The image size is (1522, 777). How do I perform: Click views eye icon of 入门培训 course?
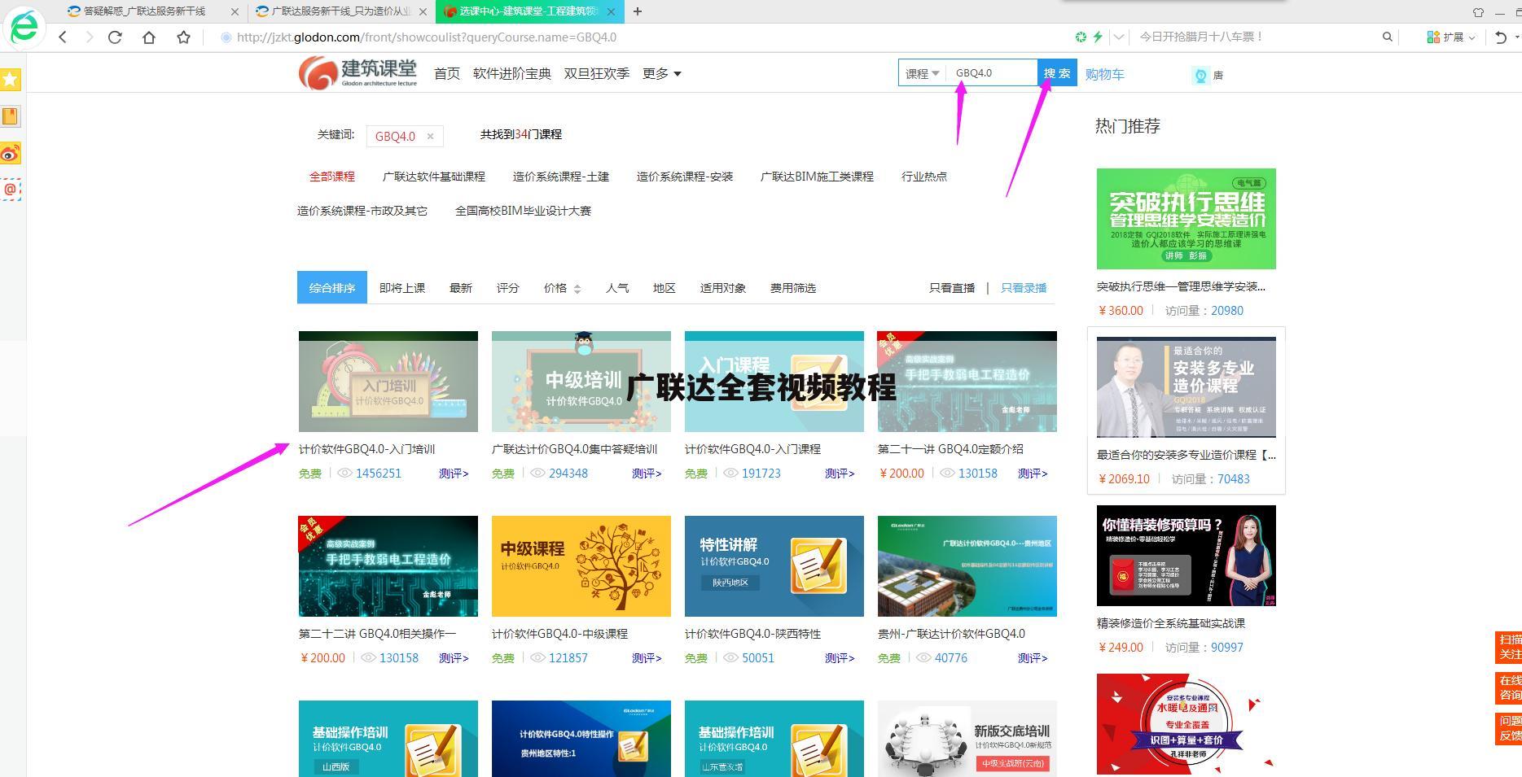coord(345,473)
